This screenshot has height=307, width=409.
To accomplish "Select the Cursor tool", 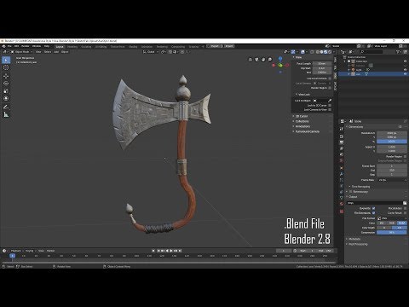I will pos(6,67).
